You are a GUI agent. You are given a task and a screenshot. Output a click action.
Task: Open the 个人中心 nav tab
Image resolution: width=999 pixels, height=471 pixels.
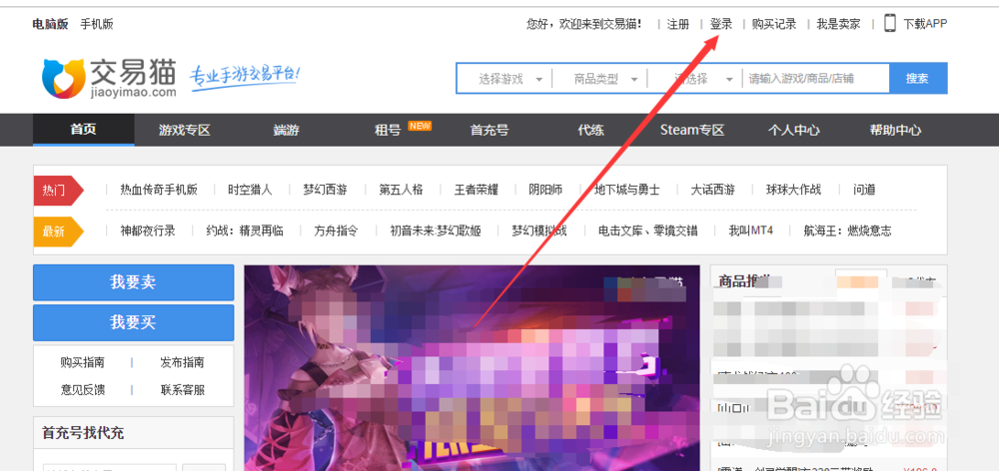click(794, 131)
